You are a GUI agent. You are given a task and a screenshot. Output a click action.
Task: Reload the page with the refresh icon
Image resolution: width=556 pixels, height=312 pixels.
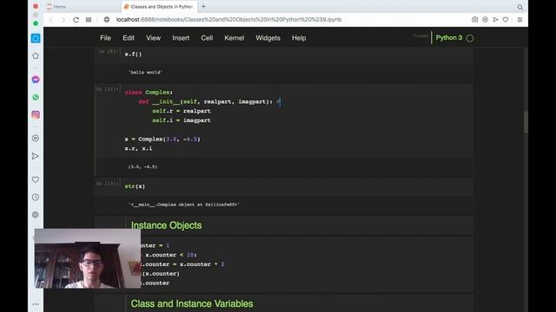76,20
